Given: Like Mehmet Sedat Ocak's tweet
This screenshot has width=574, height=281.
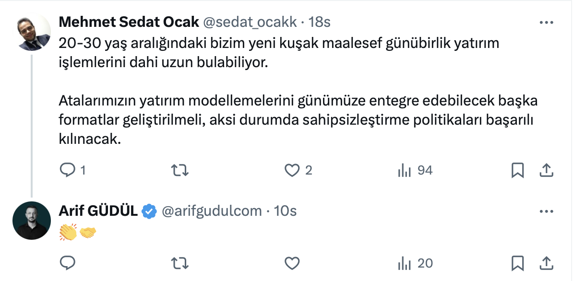Looking at the screenshot, I should (292, 170).
